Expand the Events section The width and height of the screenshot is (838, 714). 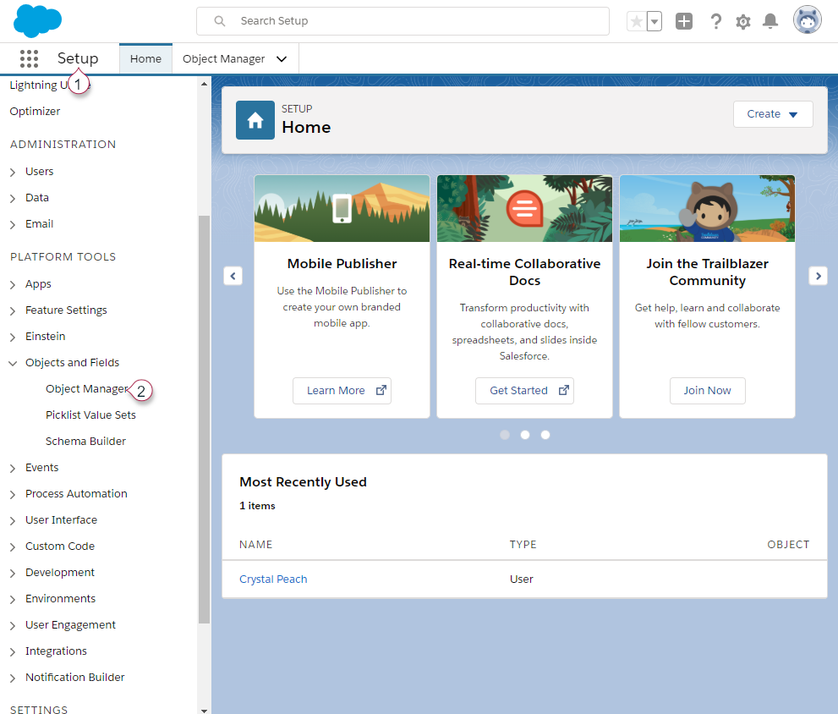tap(13, 468)
